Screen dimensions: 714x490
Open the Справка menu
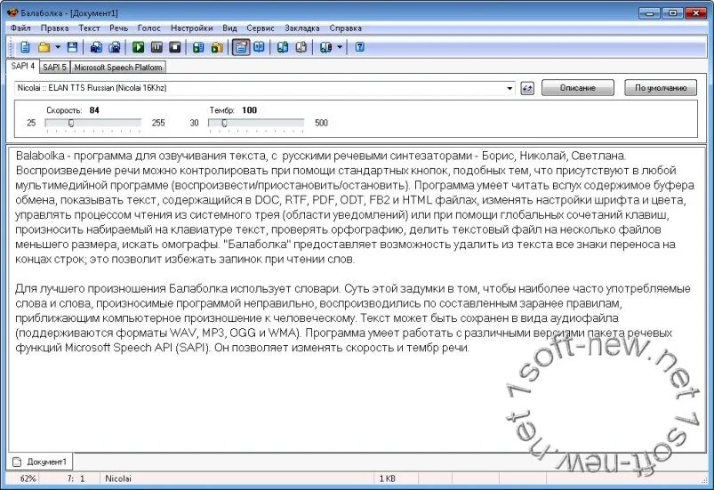(345, 28)
